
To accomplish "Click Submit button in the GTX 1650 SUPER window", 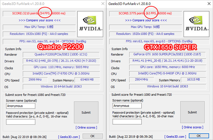I will [192, 112].
